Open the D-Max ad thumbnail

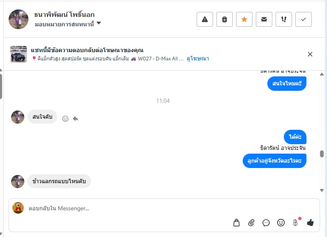click(19, 54)
